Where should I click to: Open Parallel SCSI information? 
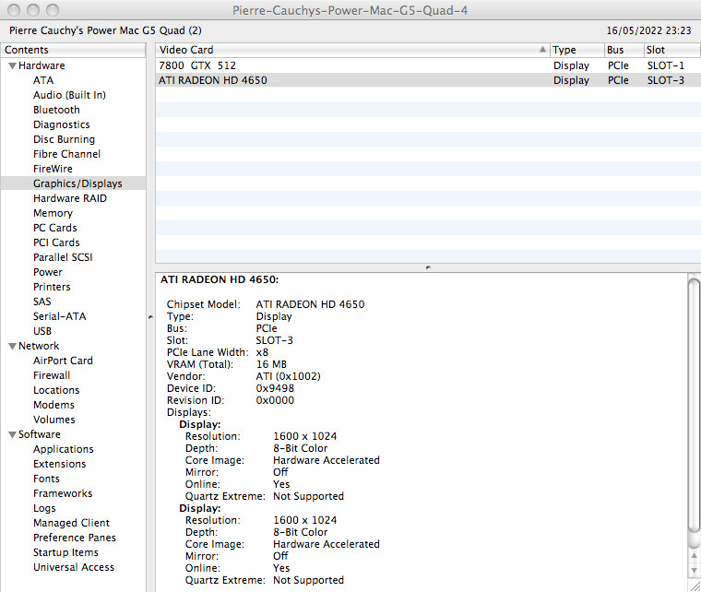(63, 257)
